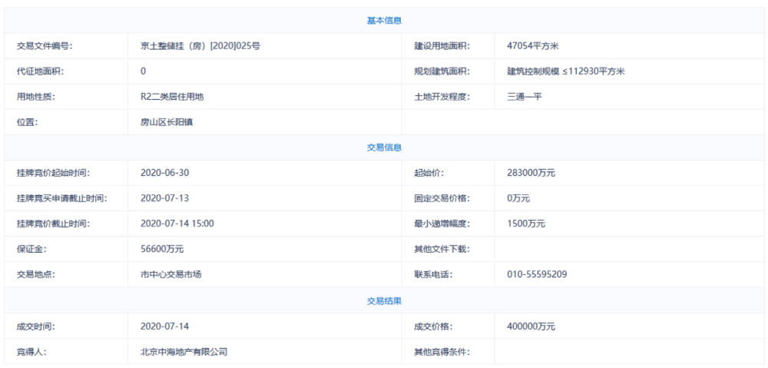Click the 位置 label

pos(28,122)
